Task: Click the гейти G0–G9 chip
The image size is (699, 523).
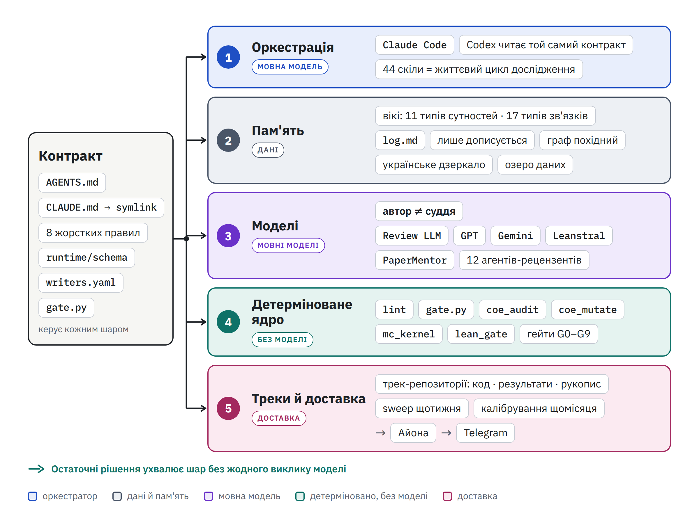Action: 559,334
